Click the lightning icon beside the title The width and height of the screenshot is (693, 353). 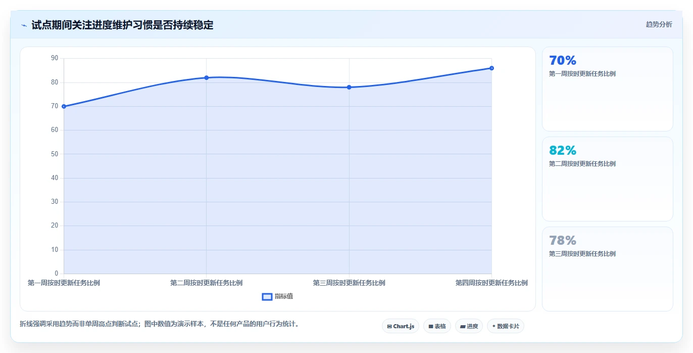(x=24, y=25)
